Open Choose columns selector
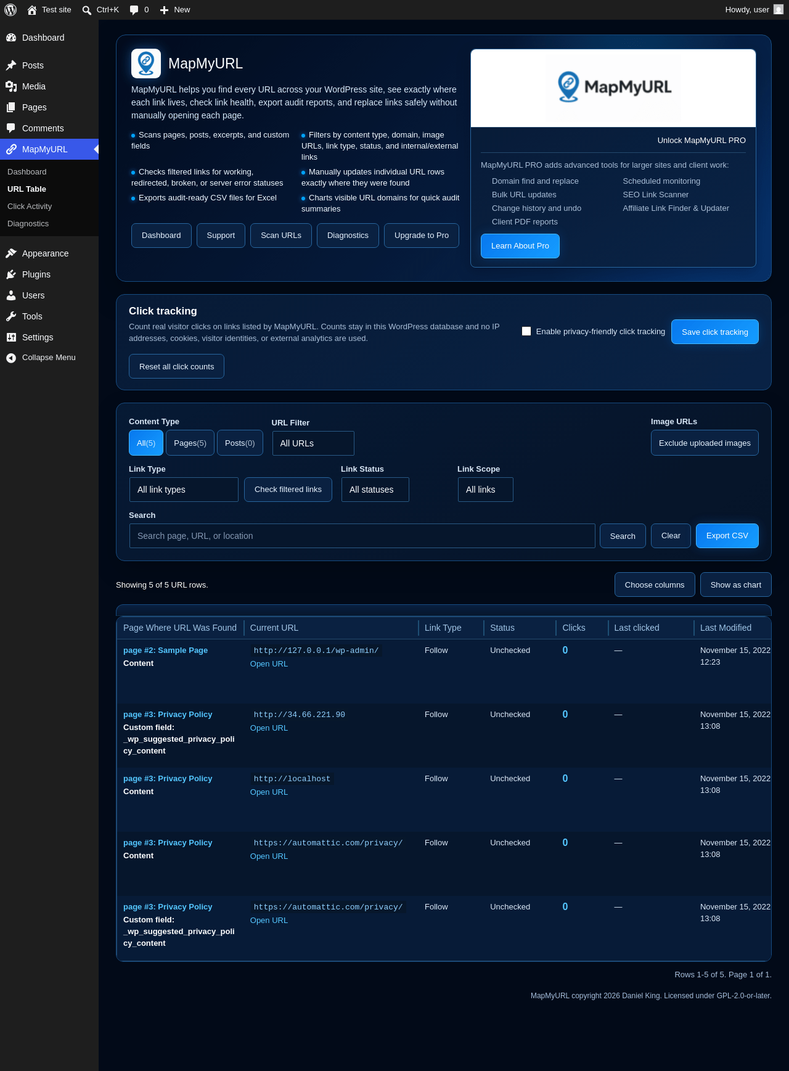The height and width of the screenshot is (1071, 789). (655, 585)
